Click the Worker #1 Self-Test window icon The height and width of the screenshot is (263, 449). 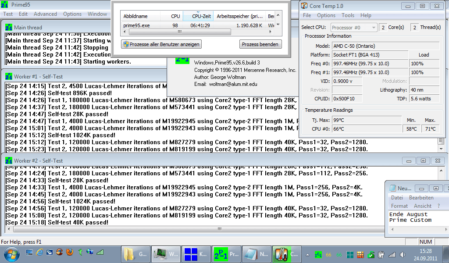click(x=9, y=76)
